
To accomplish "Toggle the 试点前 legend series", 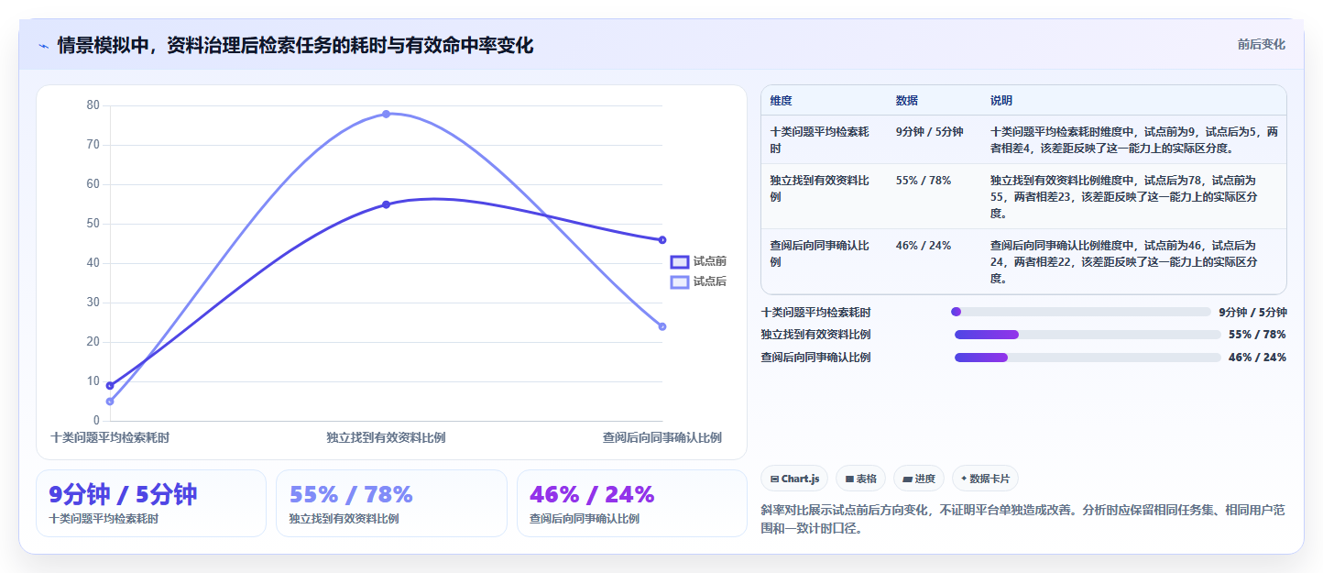I will 698,261.
